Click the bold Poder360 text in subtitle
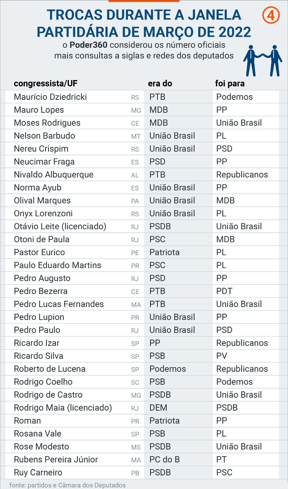 tap(88, 45)
